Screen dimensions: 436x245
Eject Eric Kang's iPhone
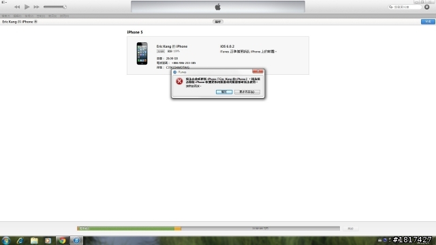tap(35, 22)
